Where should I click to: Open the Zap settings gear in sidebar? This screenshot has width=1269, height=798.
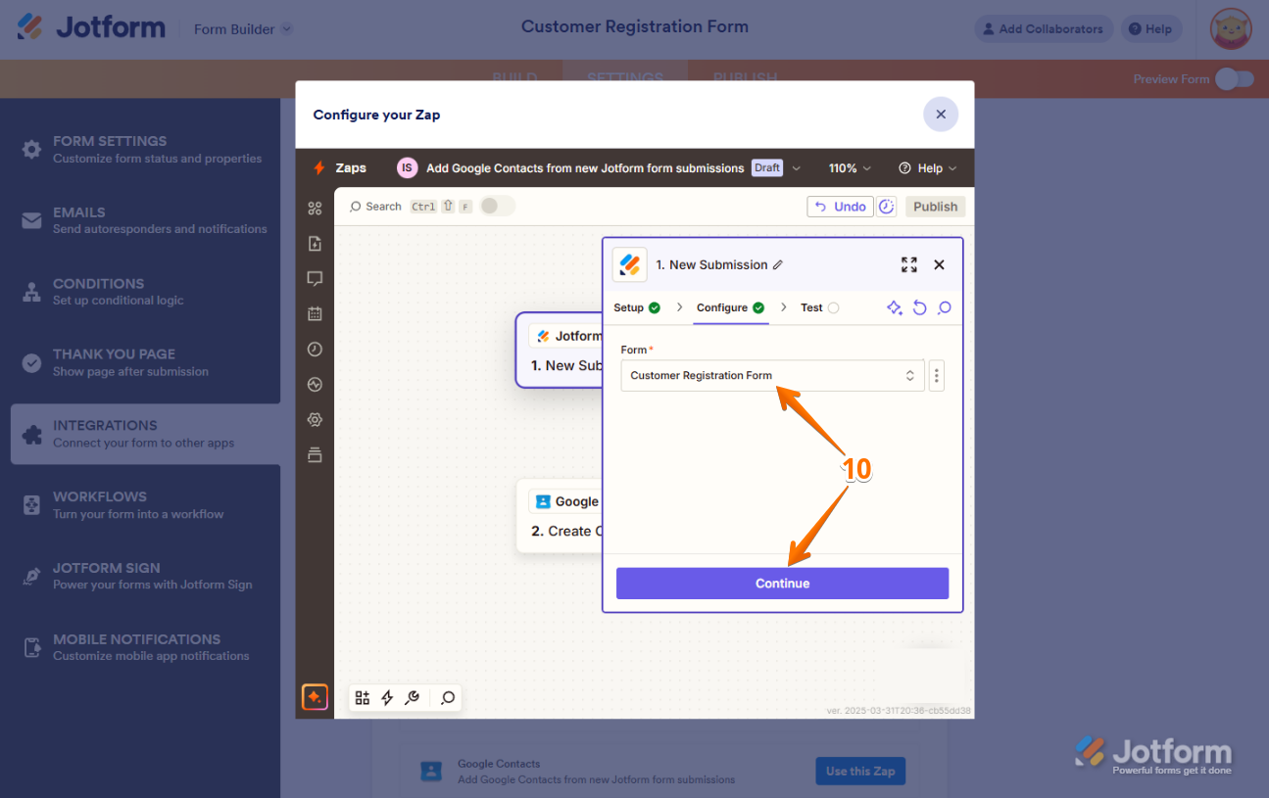click(315, 420)
